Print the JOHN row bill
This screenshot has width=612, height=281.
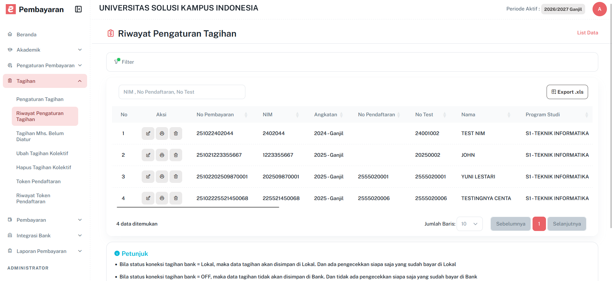(162, 155)
